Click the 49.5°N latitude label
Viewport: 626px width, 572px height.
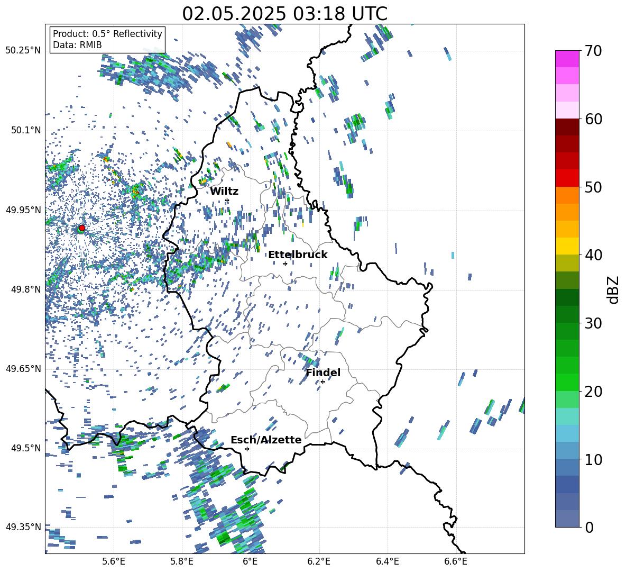(25, 448)
